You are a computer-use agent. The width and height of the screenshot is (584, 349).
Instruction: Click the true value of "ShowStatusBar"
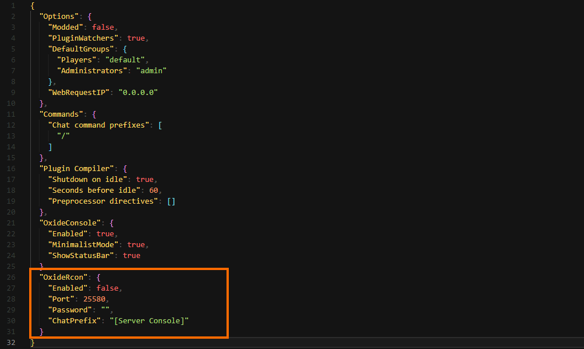pos(132,256)
